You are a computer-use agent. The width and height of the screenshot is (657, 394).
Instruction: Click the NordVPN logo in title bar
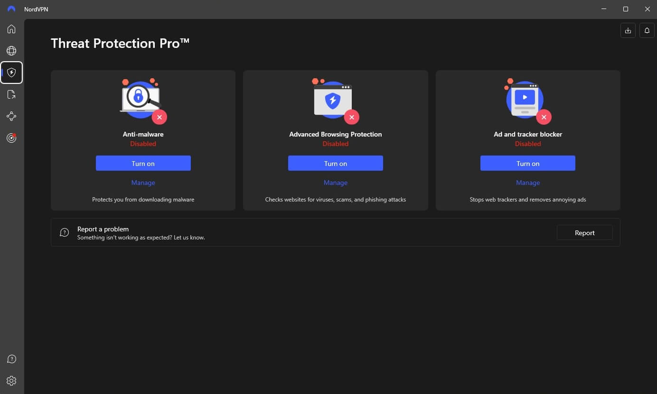click(11, 9)
